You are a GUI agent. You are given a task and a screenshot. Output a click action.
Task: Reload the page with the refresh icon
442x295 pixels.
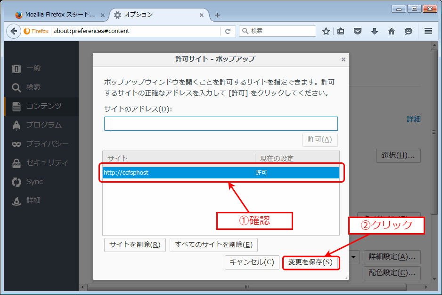(228, 31)
